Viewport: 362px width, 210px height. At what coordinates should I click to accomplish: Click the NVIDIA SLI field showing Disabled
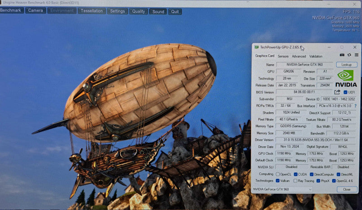[x=291, y=167]
